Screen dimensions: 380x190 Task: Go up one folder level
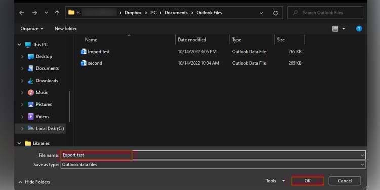tap(57, 13)
